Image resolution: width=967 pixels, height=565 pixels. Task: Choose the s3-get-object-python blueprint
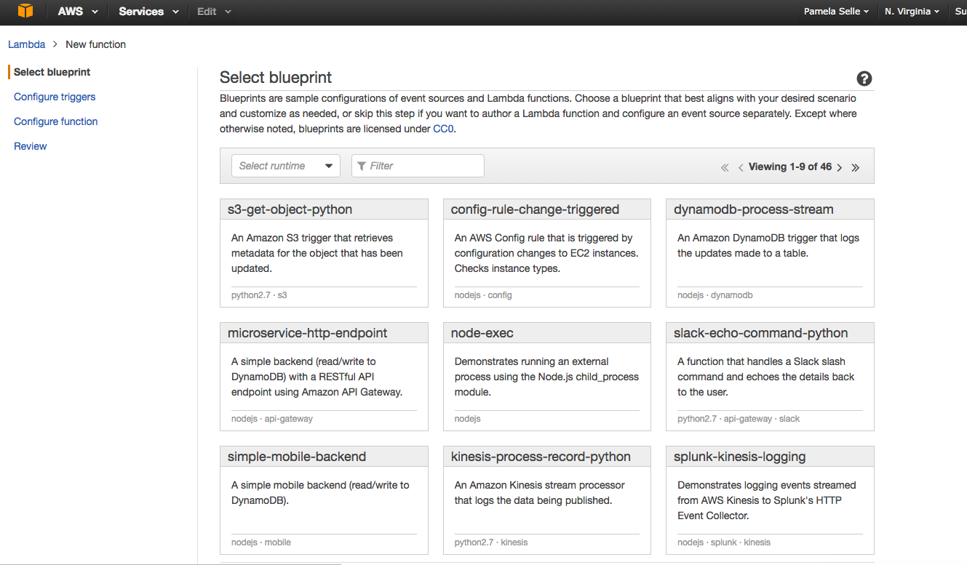coord(324,252)
